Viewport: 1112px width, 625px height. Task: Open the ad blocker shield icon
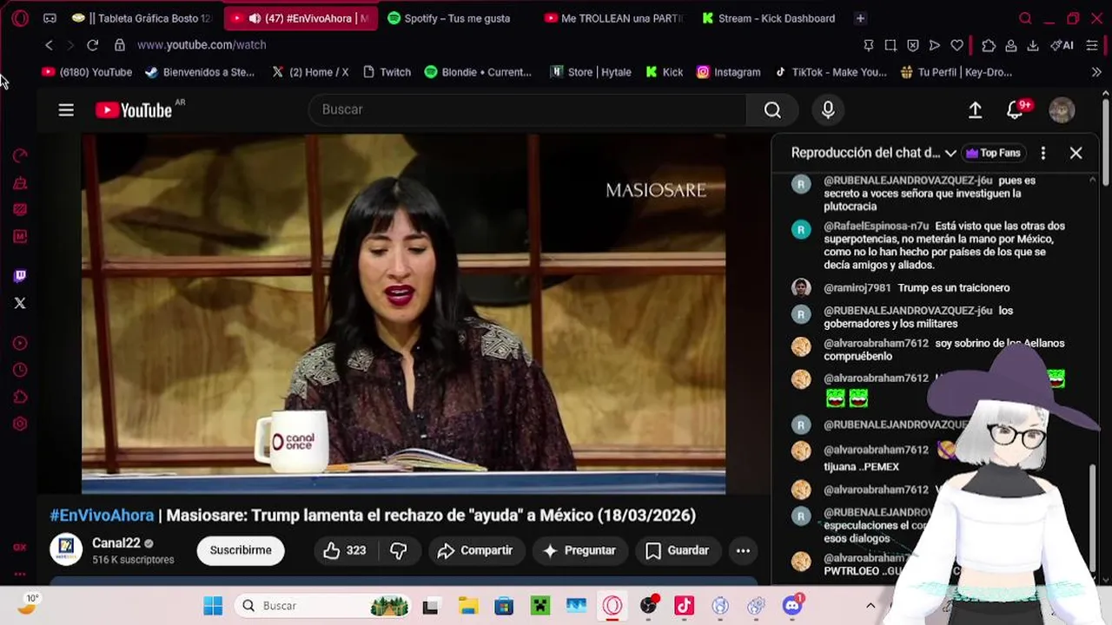tap(912, 45)
